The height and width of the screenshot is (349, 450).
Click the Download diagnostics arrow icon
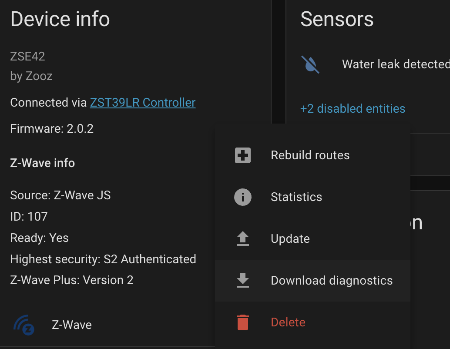tap(242, 281)
